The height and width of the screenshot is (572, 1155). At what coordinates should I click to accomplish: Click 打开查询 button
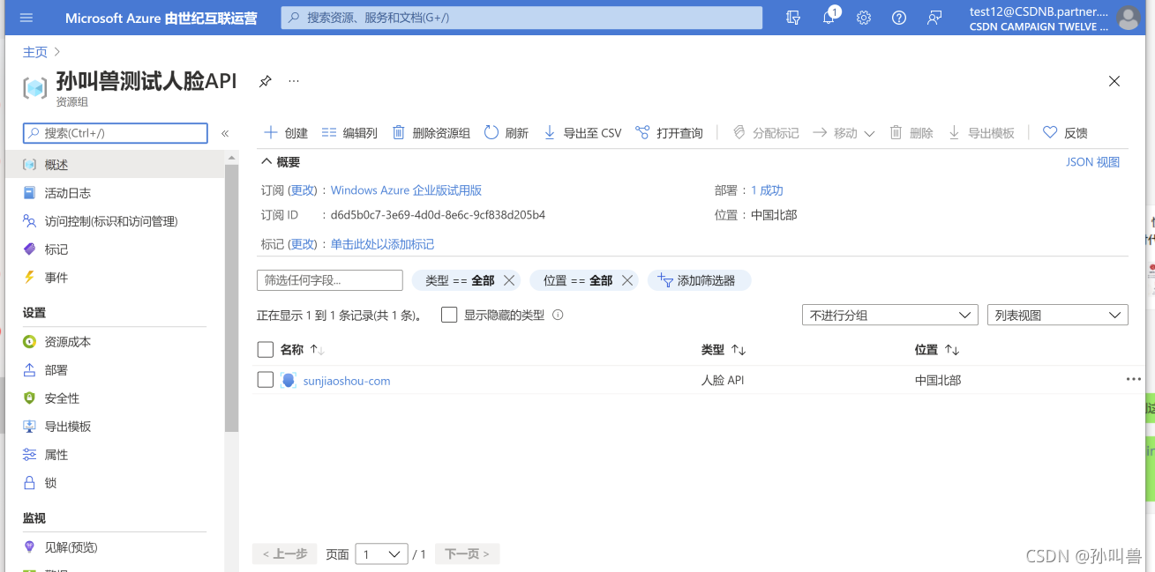click(669, 133)
